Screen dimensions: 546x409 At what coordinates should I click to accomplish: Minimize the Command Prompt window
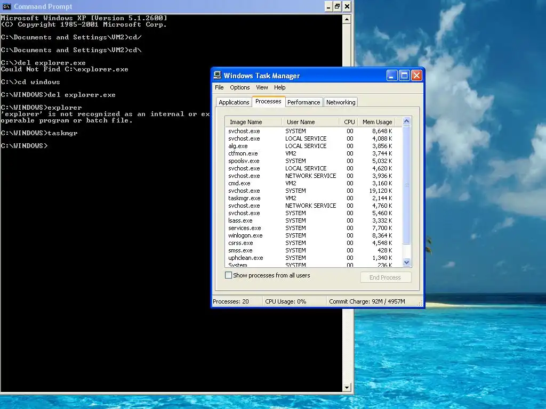(328, 6)
